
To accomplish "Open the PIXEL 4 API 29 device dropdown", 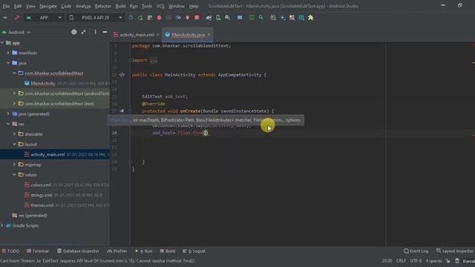I will click(96, 18).
